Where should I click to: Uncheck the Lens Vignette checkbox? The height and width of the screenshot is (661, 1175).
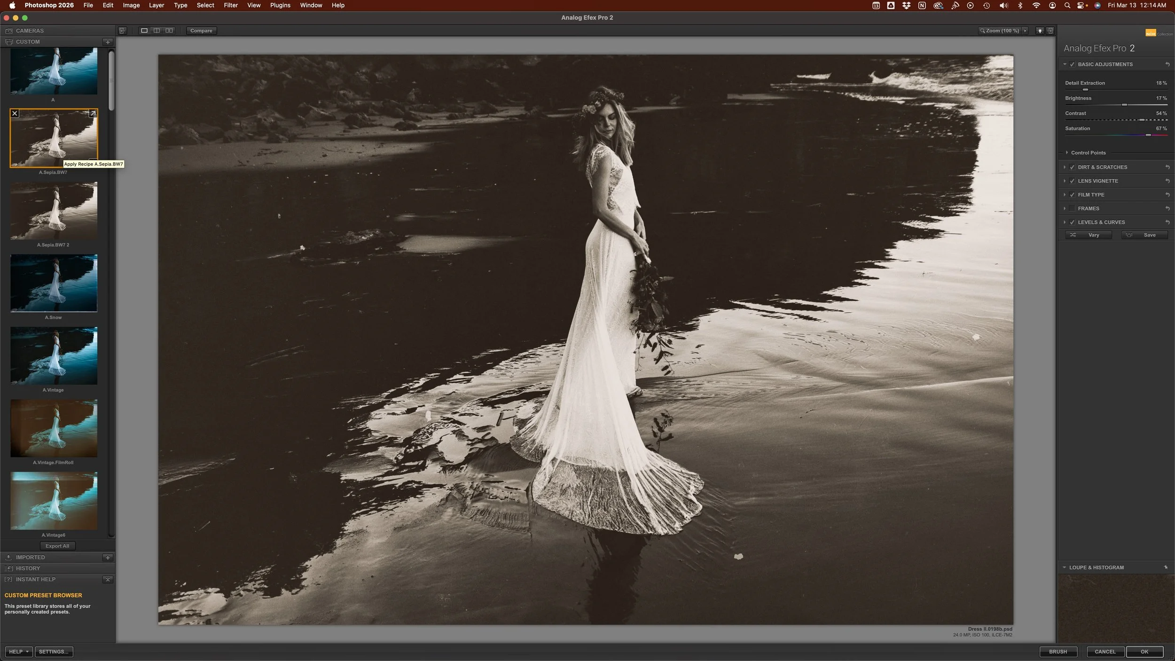click(x=1072, y=181)
